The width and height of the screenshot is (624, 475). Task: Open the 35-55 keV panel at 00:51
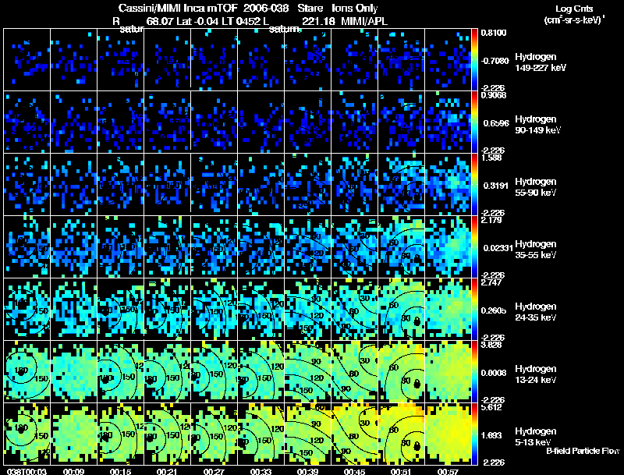[402, 246]
